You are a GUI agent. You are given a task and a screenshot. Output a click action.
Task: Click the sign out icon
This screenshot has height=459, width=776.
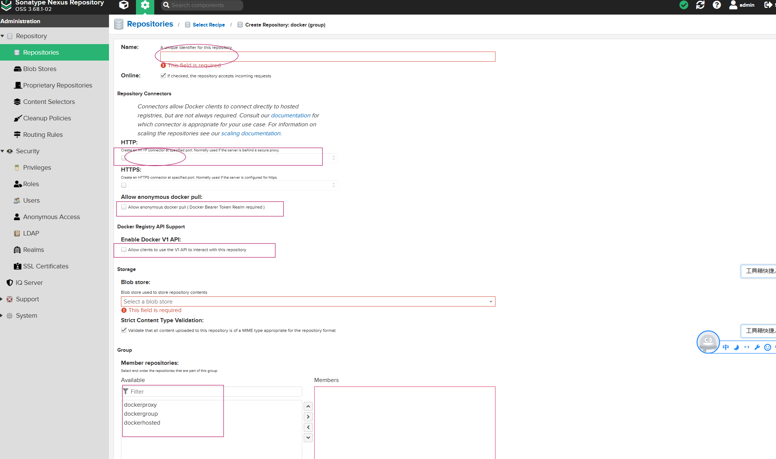tap(768, 5)
